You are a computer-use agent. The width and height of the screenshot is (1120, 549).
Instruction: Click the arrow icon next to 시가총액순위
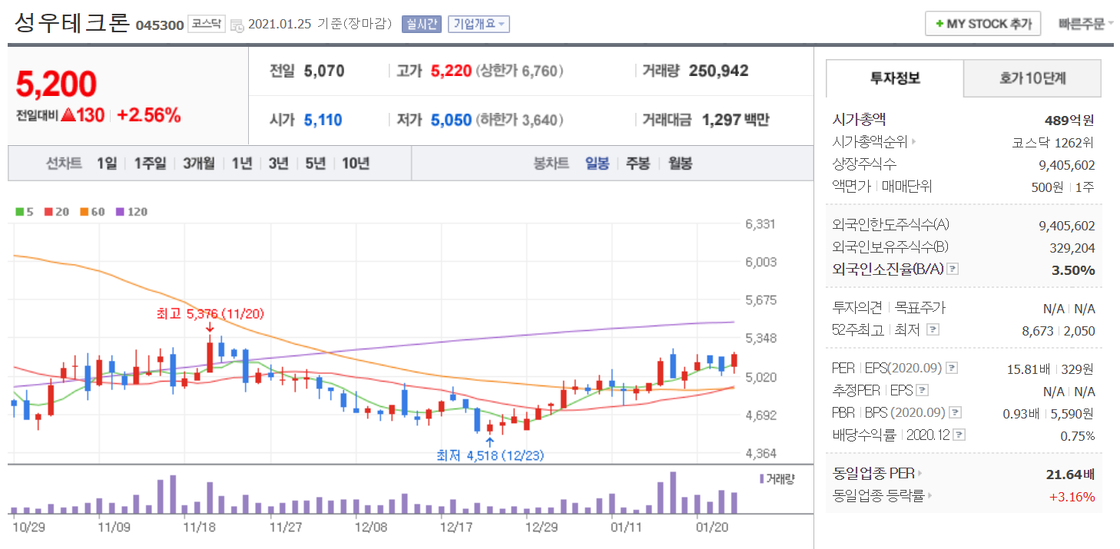[913, 142]
